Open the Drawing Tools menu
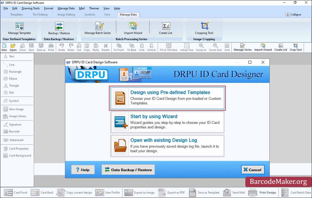312x198 pixels. pyautogui.click(x=31, y=8)
